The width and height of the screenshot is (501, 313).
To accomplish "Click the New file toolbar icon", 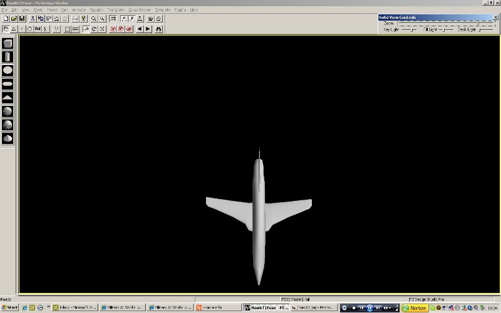I will click(x=6, y=19).
